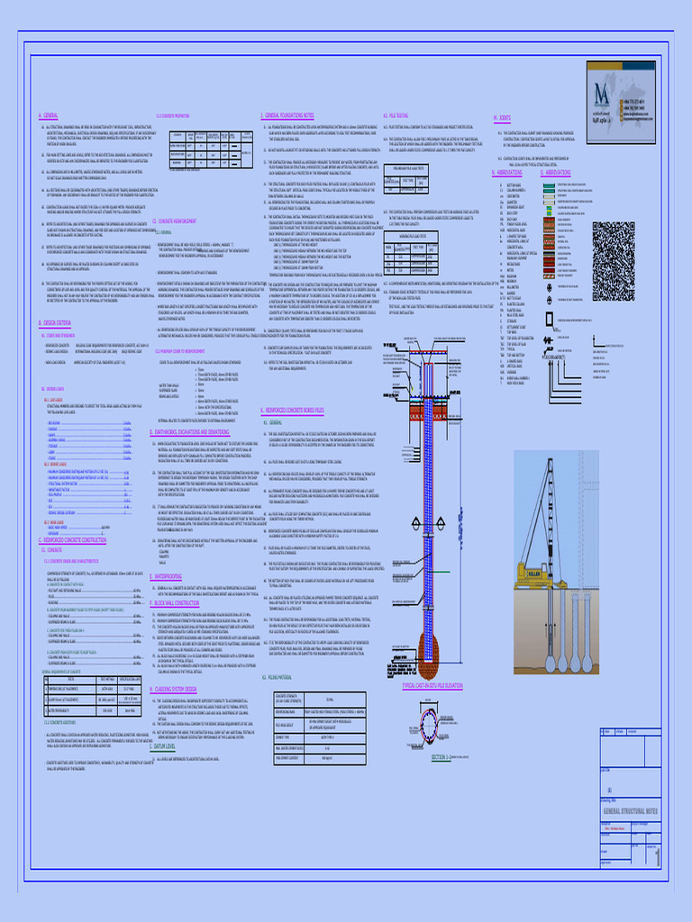Click the 'F. BLOCK WALL CONSTRUCTION' heading
The height and width of the screenshot is (922, 692).
point(175,602)
